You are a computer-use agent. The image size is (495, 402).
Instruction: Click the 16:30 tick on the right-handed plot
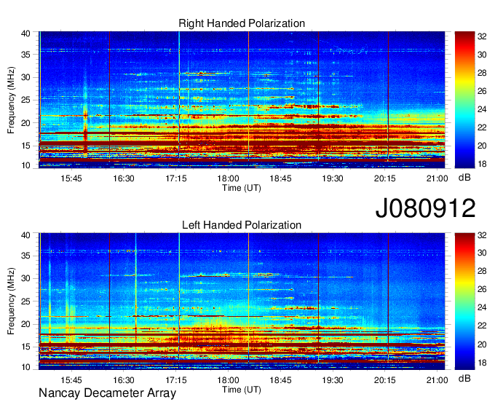point(124,178)
